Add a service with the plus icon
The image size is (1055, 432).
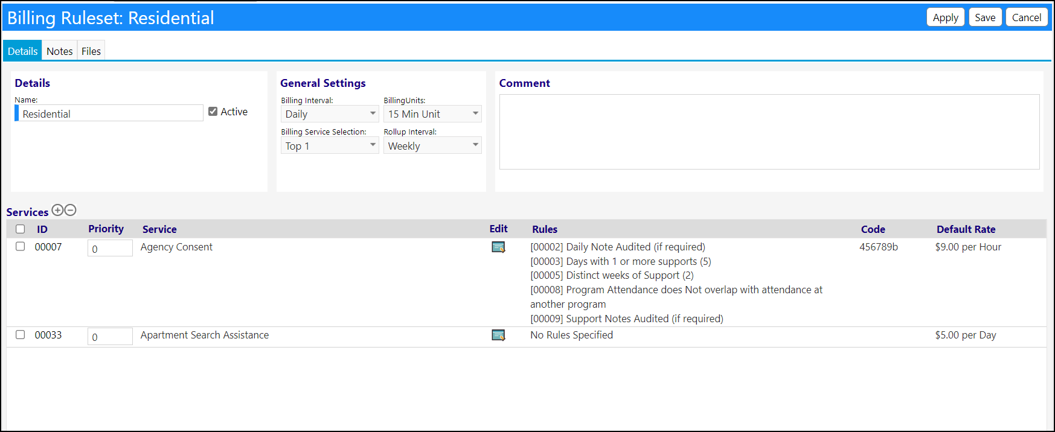57,210
